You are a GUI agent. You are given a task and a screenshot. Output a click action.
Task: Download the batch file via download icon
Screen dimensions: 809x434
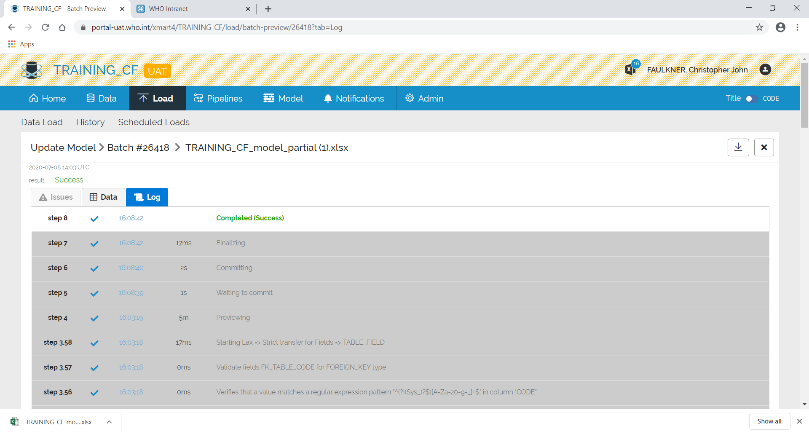(738, 147)
